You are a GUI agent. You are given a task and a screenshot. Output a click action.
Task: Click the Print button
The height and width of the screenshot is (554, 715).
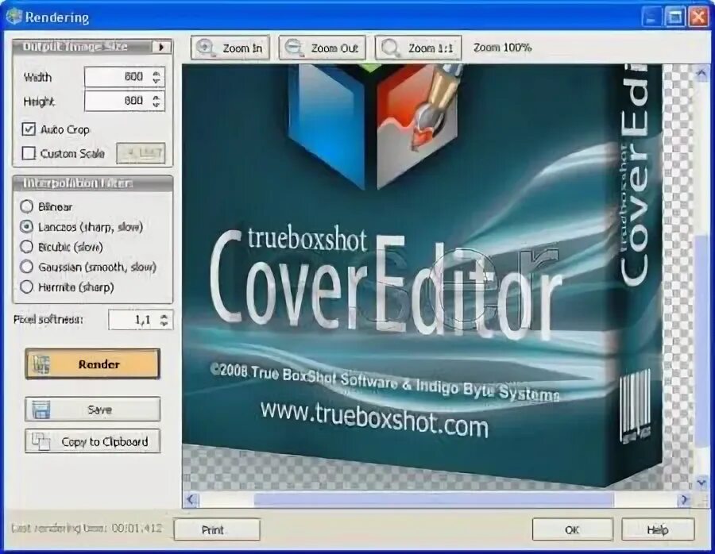(217, 530)
